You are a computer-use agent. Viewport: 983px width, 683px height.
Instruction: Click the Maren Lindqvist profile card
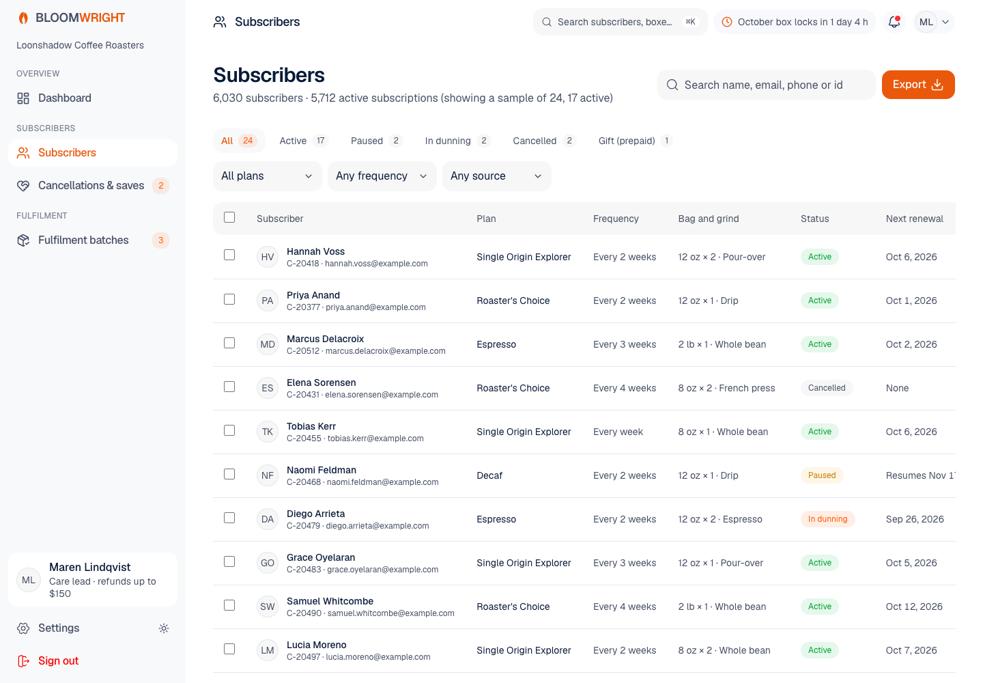click(x=93, y=580)
